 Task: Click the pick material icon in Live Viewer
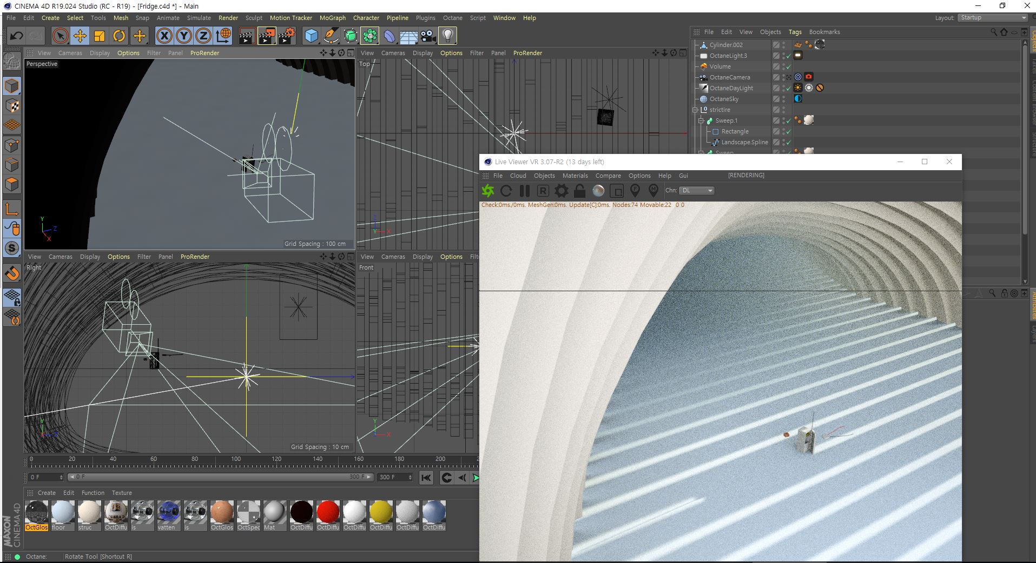(x=654, y=191)
